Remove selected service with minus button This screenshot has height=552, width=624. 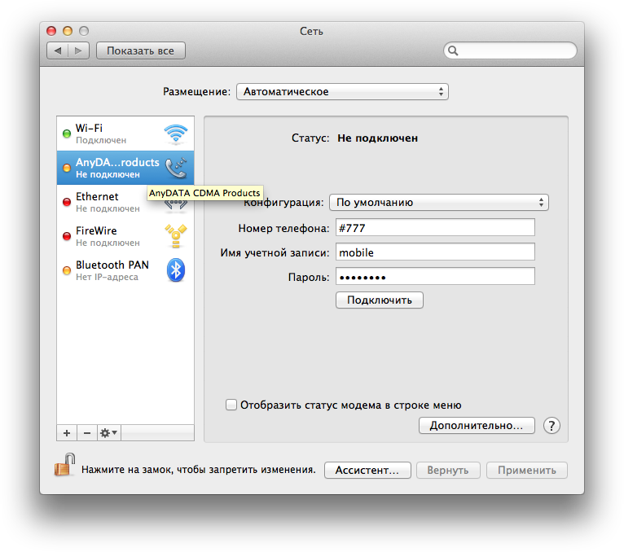[x=87, y=433]
